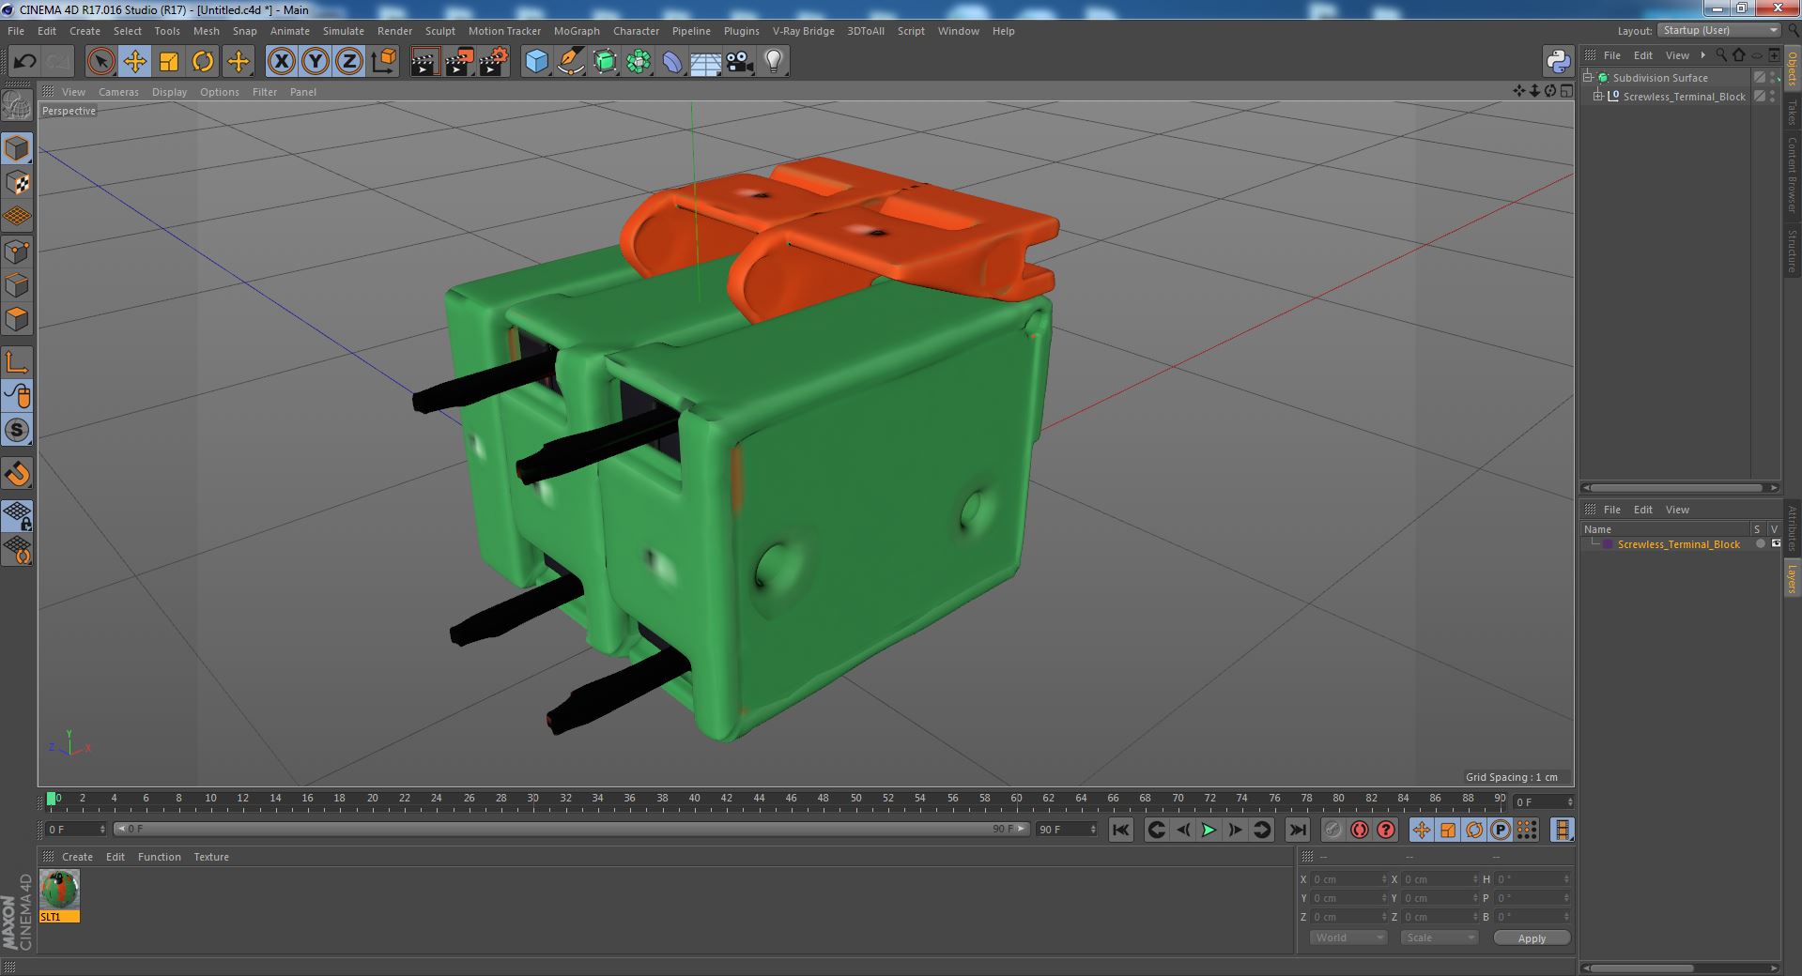Toggle the X axis lock
The height and width of the screenshot is (976, 1802).
pos(281,62)
